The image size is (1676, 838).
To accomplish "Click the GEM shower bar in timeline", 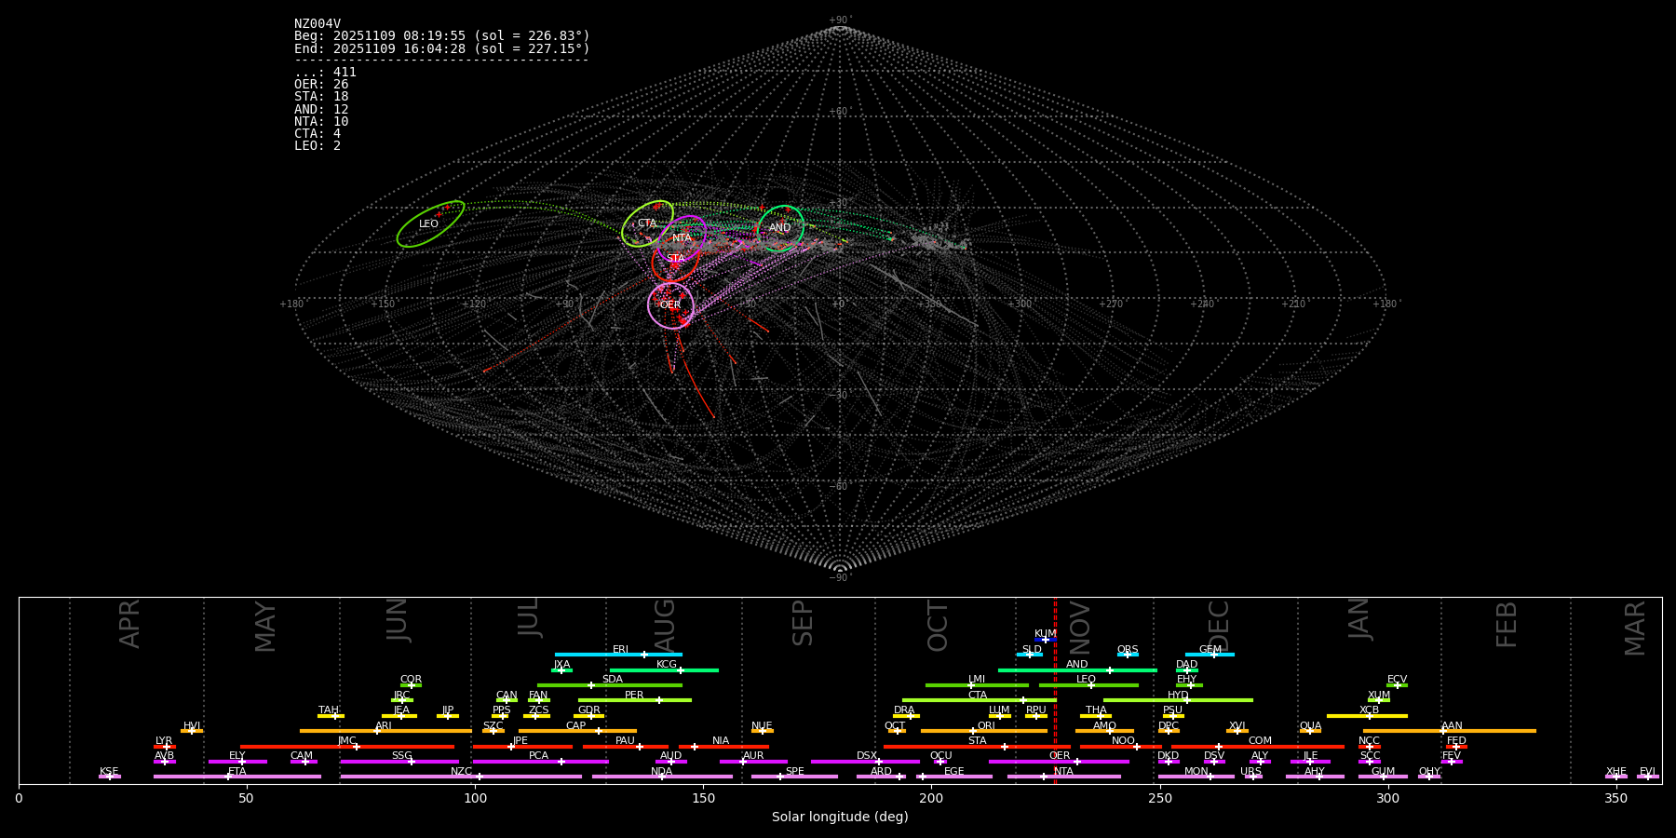I will 1210,655.
